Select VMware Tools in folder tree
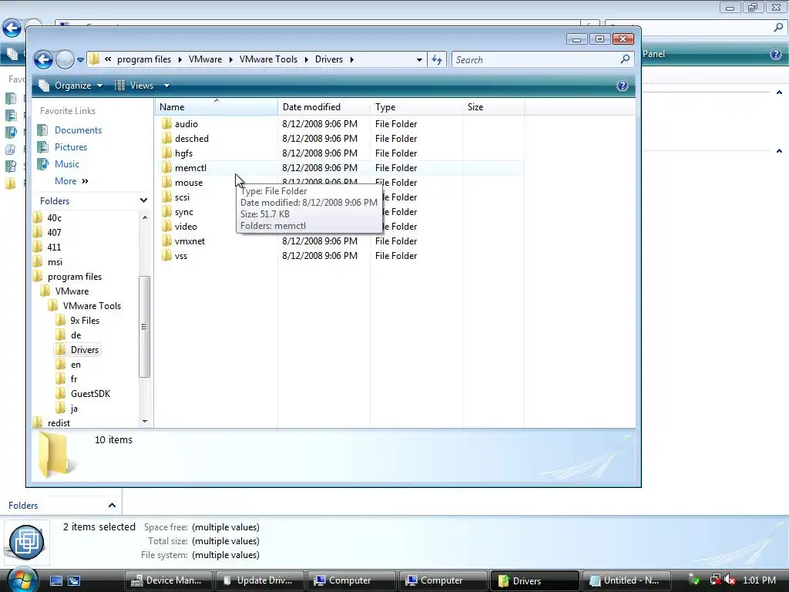This screenshot has height=592, width=789. click(x=92, y=305)
